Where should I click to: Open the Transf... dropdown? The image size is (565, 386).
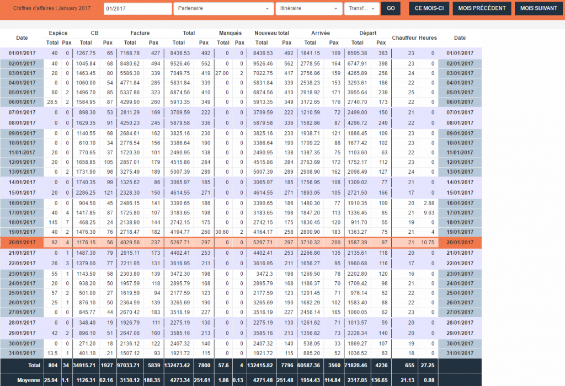point(362,9)
